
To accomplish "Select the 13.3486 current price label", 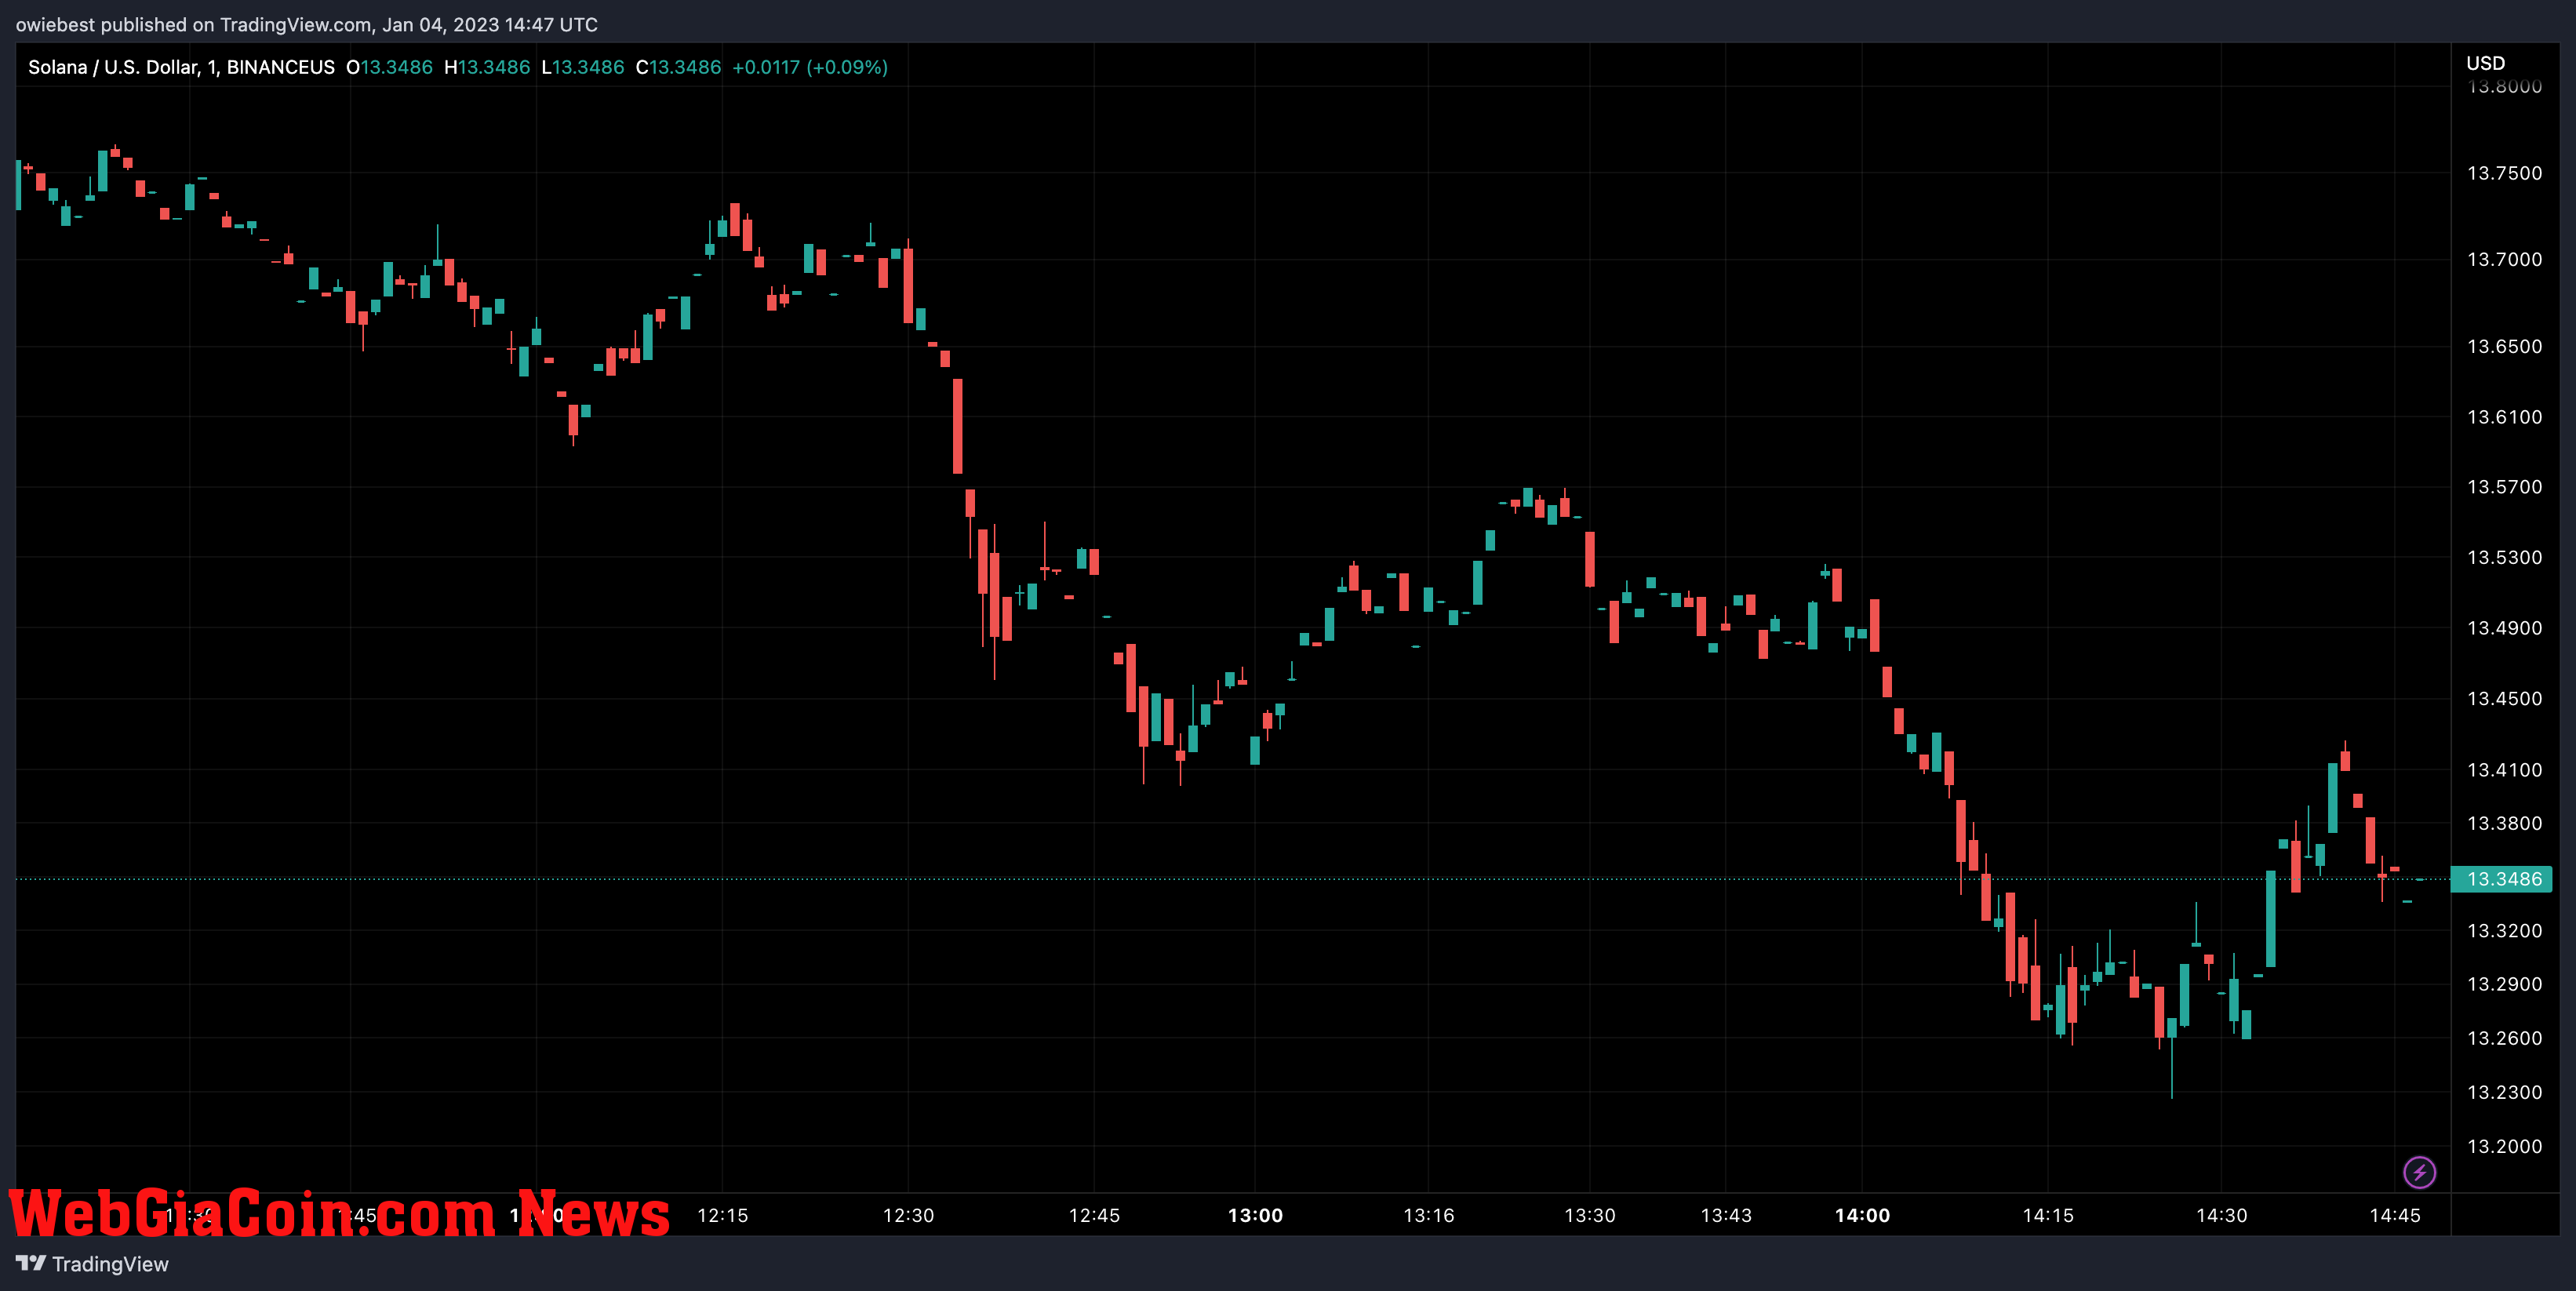I will (2503, 879).
